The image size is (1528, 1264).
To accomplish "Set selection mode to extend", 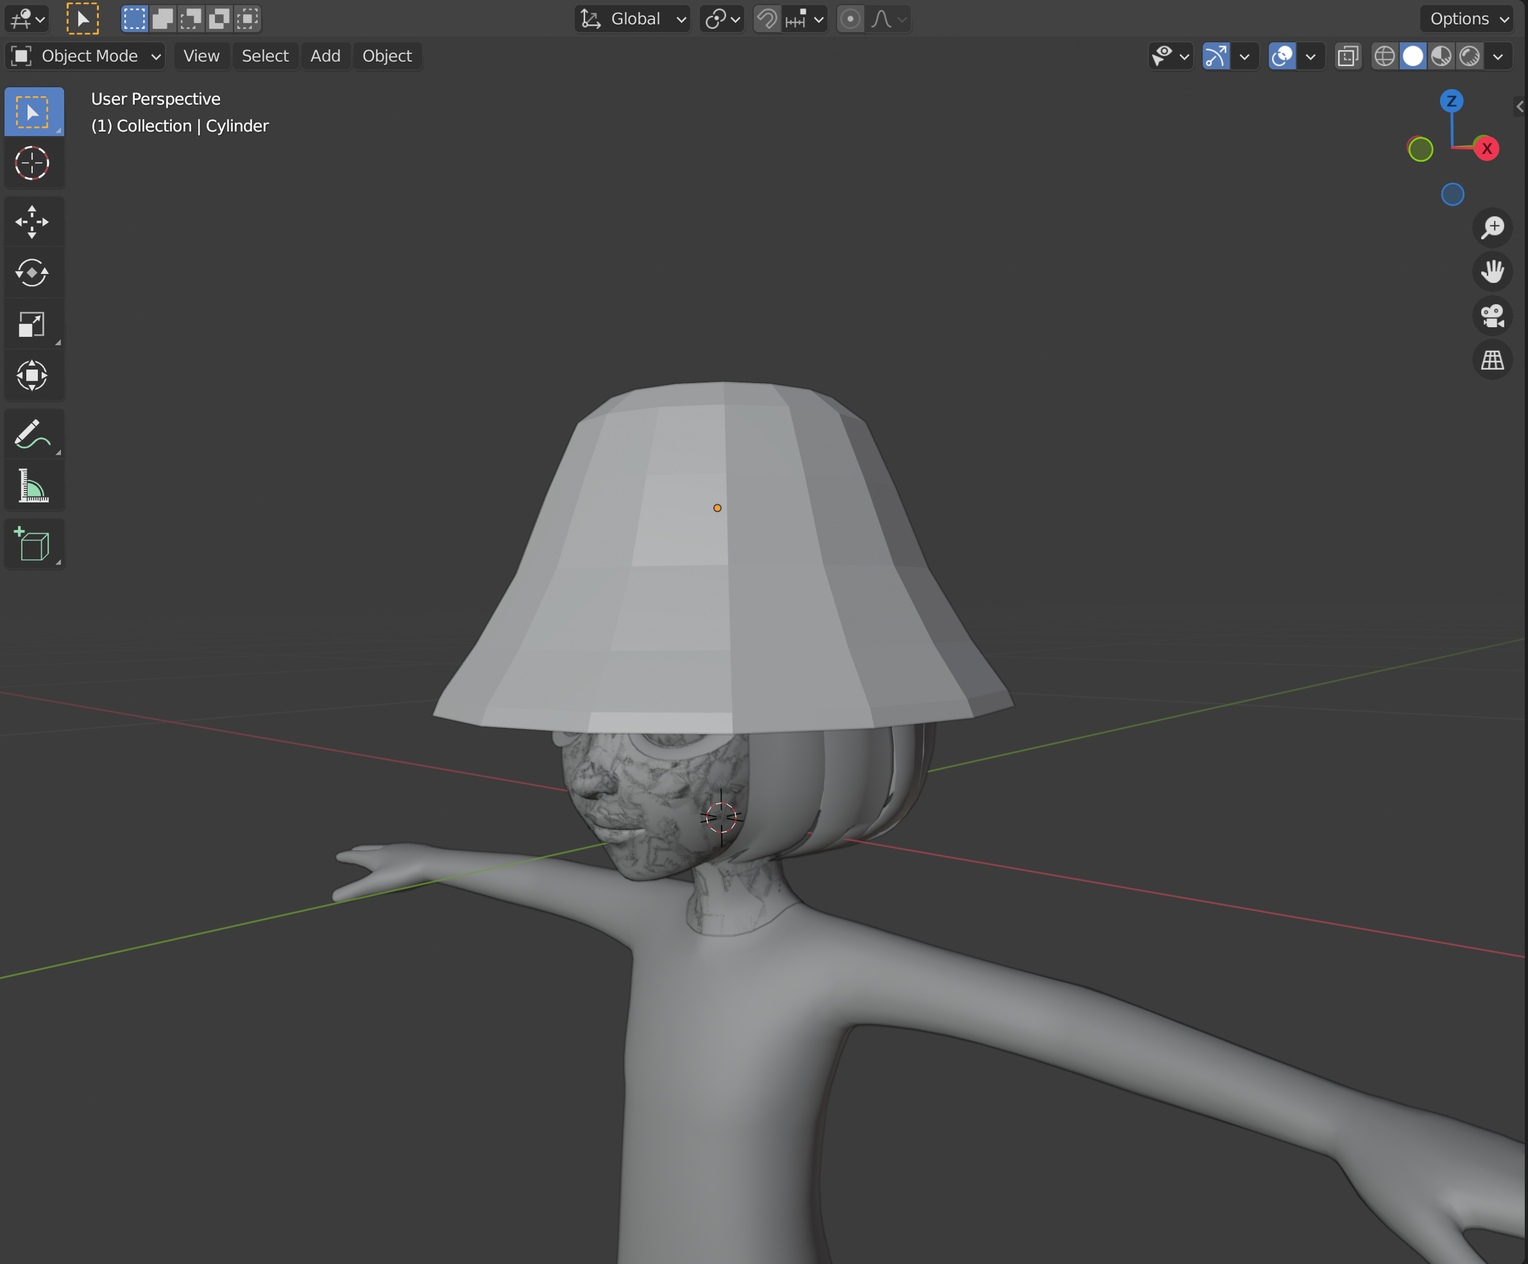I will click(x=162, y=18).
